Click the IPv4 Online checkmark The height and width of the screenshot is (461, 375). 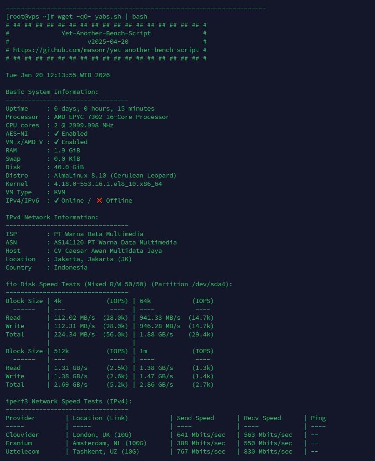point(56,201)
